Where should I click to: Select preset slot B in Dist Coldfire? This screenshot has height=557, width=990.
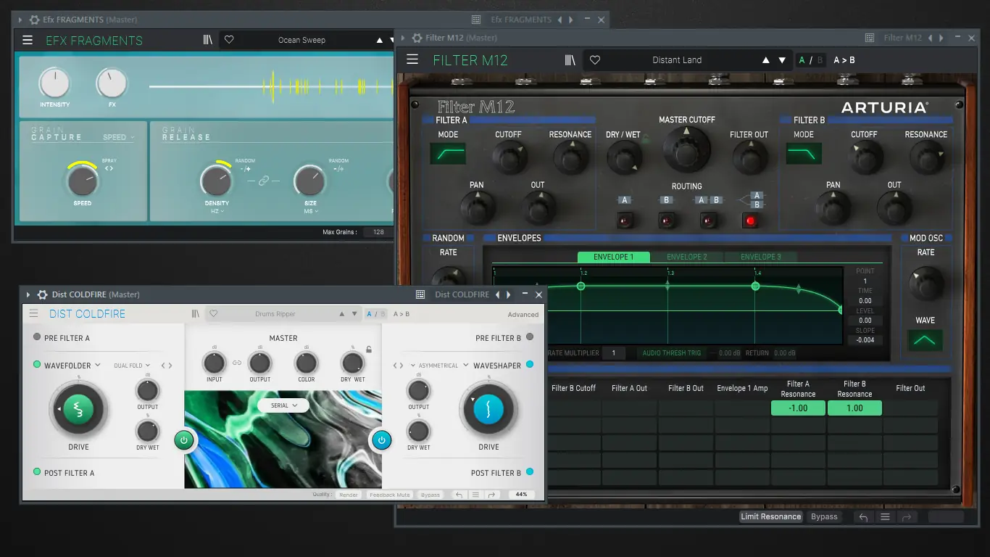[383, 314]
